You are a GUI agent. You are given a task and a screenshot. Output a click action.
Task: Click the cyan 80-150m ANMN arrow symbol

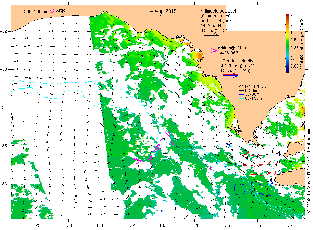coord(241,98)
